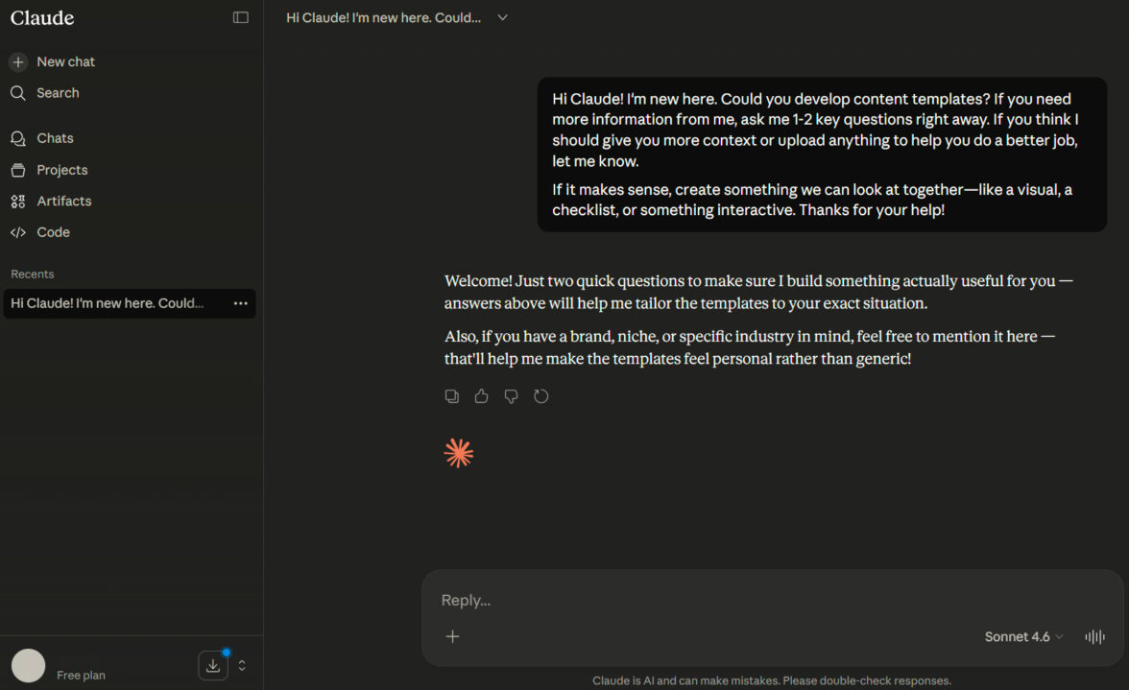Click the New chat plus icon
The width and height of the screenshot is (1129, 690).
coord(18,61)
